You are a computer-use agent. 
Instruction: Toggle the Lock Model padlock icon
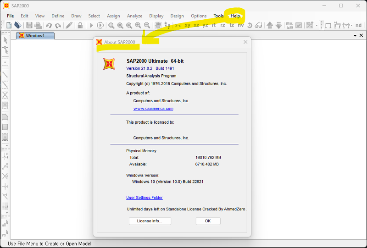click(x=80, y=25)
